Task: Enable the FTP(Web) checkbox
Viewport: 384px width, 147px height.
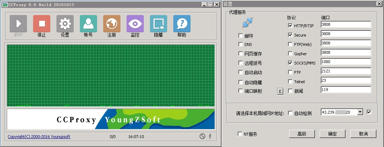Action: coord(290,44)
